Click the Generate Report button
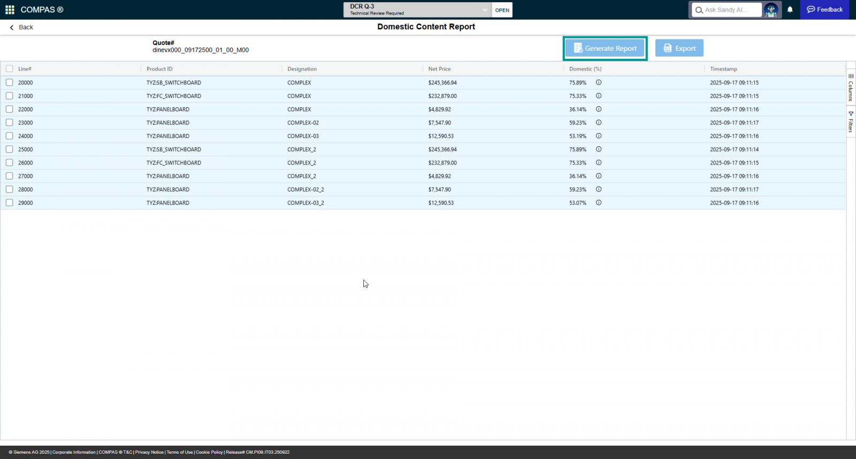The image size is (856, 459). [605, 48]
